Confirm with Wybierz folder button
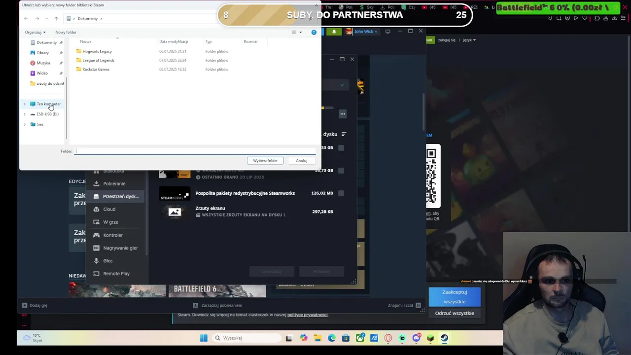The width and height of the screenshot is (631, 355). [x=265, y=160]
